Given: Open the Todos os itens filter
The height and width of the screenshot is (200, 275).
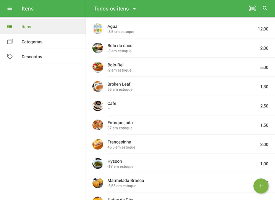Looking at the screenshot, I should [111, 9].
